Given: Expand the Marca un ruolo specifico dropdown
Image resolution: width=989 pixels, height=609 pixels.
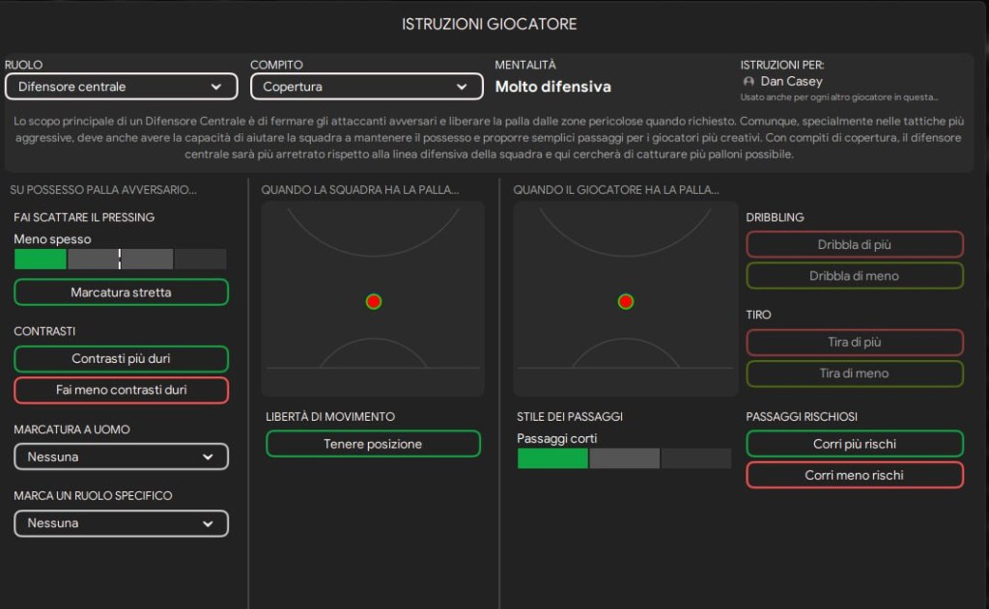Looking at the screenshot, I should [121, 523].
